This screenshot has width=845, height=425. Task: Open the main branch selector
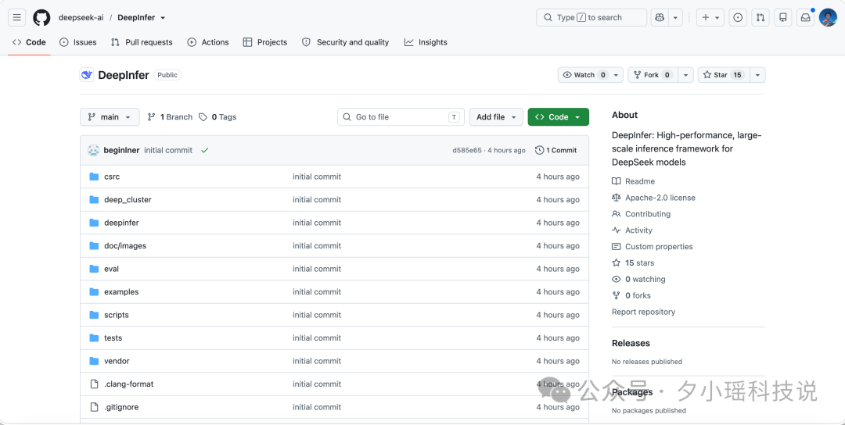pos(110,117)
